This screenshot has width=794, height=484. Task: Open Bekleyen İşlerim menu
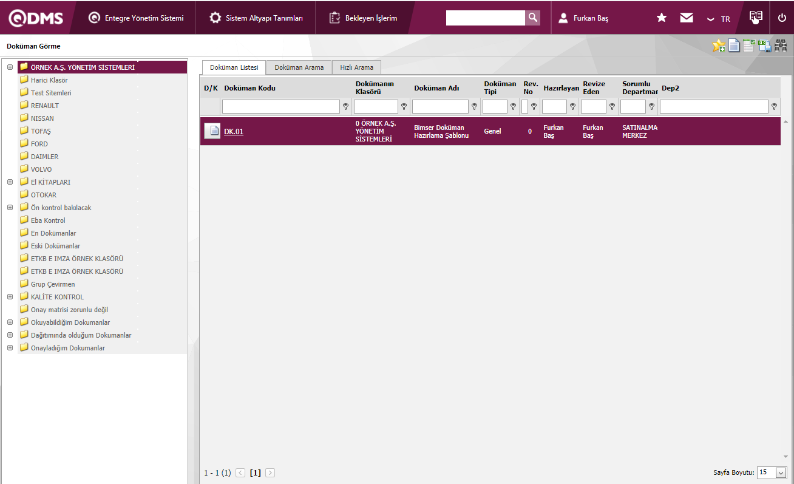363,18
